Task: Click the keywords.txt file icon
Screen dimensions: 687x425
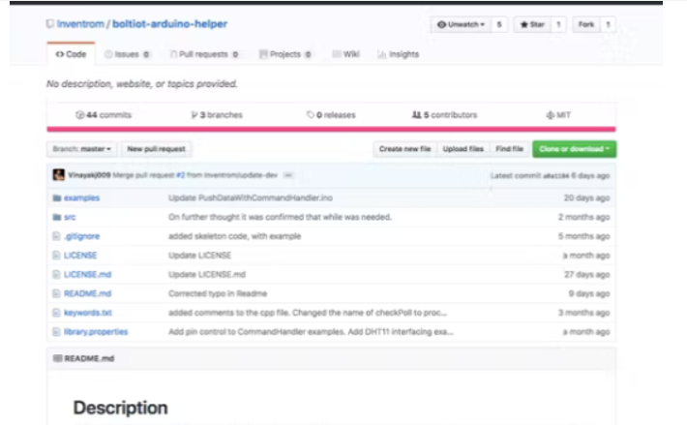Action: (56, 313)
